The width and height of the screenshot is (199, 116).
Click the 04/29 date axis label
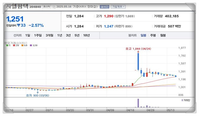coord(150,110)
